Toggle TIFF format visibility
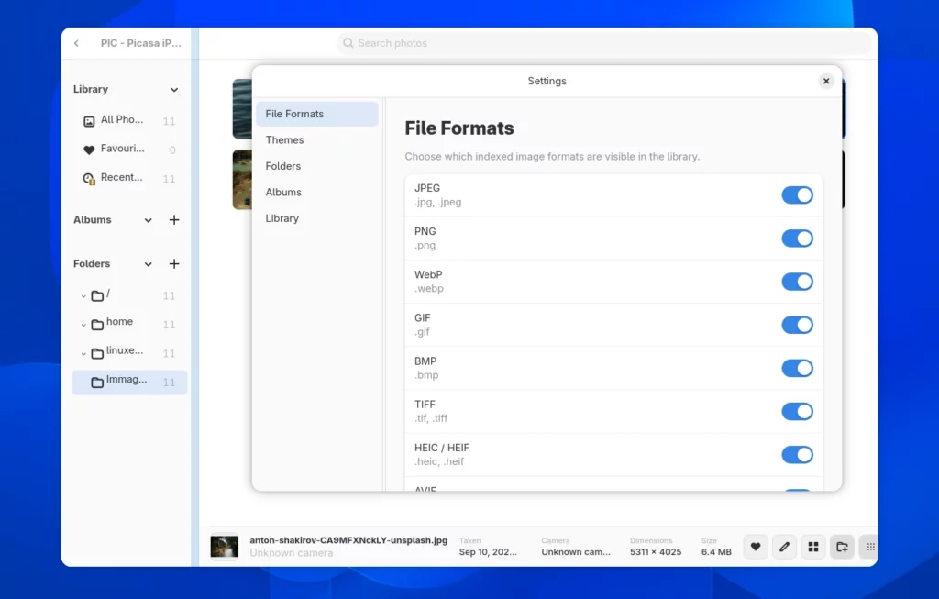Screen dimensions: 939x599 point(797,412)
